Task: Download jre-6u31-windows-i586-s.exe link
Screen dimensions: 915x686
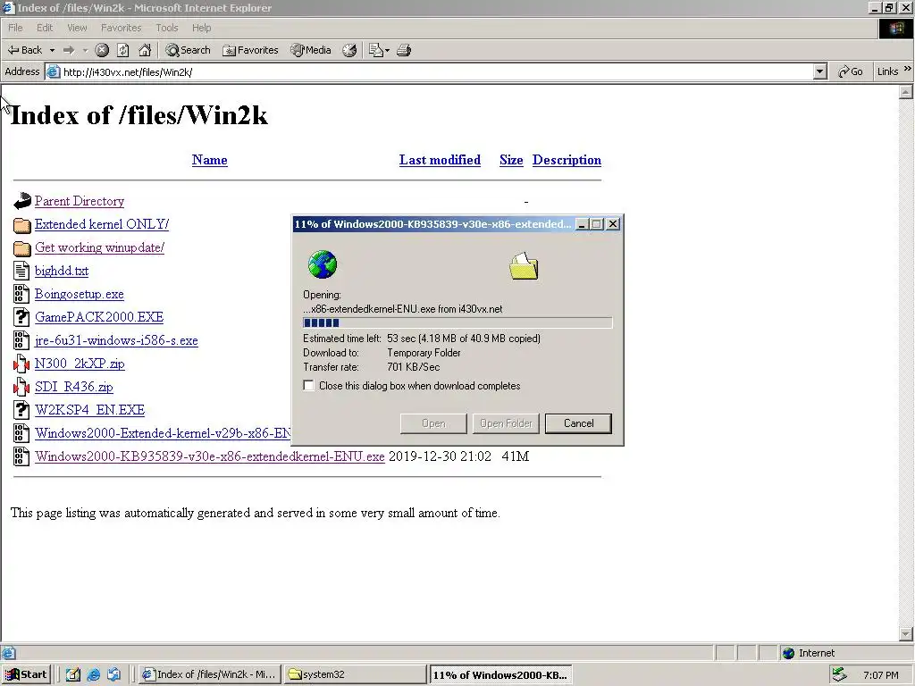Action: pos(116,340)
